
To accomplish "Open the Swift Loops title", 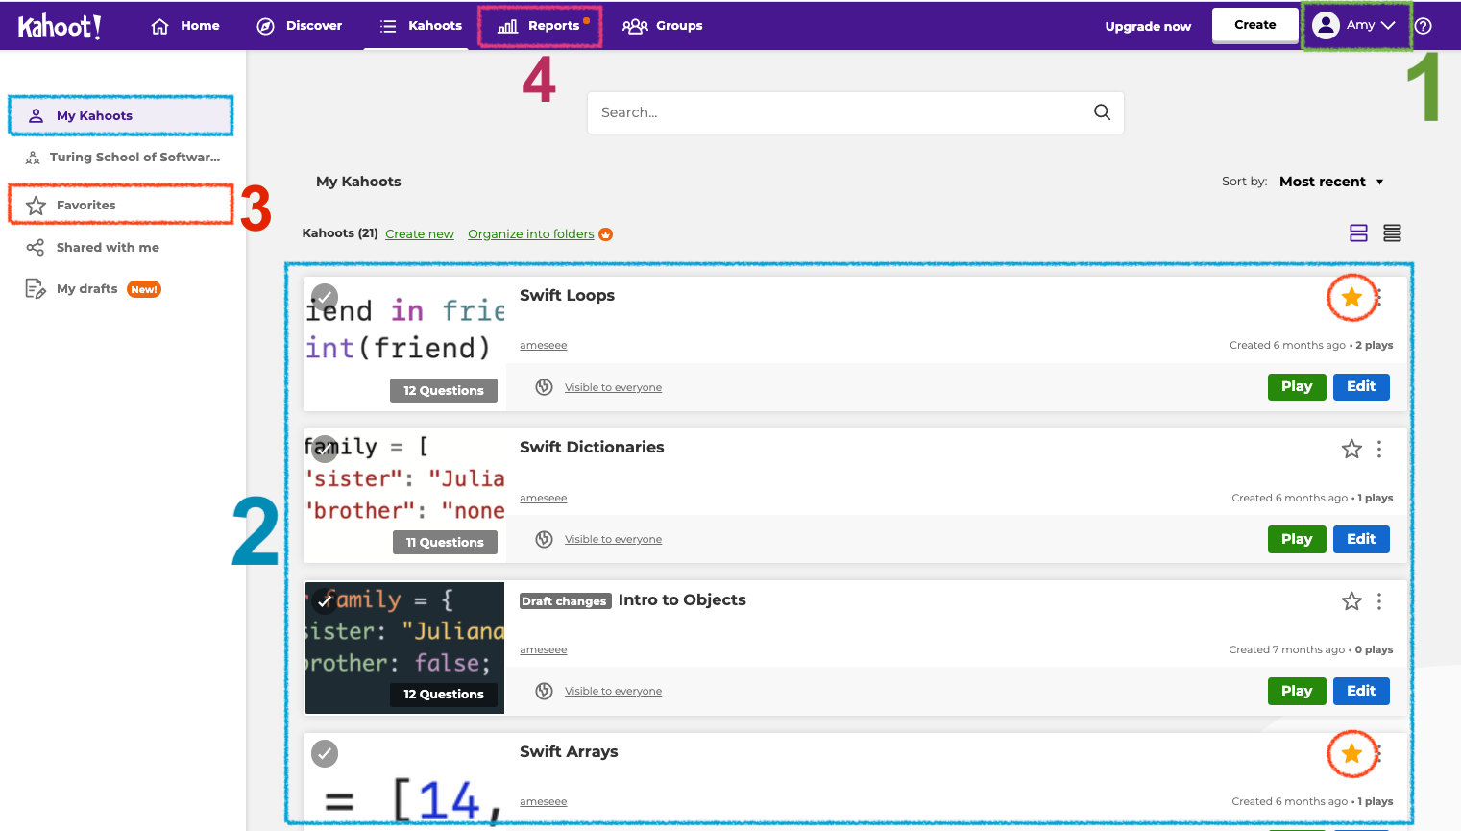I will point(567,296).
